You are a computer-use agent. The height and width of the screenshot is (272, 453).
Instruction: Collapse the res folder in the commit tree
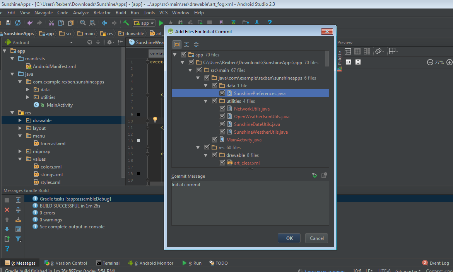[x=198, y=147]
